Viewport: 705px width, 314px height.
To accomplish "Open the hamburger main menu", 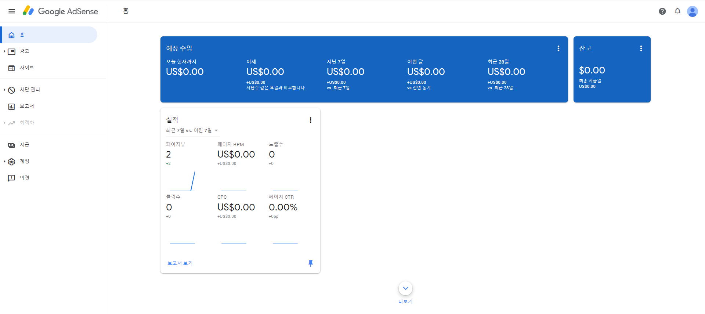I will pos(12,11).
